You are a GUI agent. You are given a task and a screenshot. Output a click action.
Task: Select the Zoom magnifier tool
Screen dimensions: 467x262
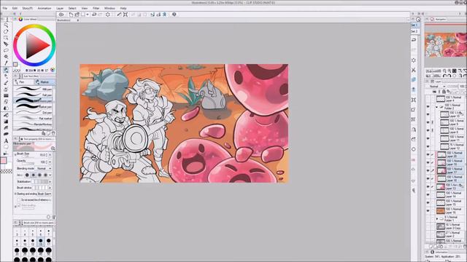[x=6, y=25]
